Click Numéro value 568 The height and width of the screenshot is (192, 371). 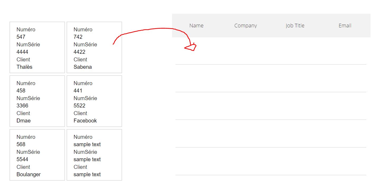(21, 144)
